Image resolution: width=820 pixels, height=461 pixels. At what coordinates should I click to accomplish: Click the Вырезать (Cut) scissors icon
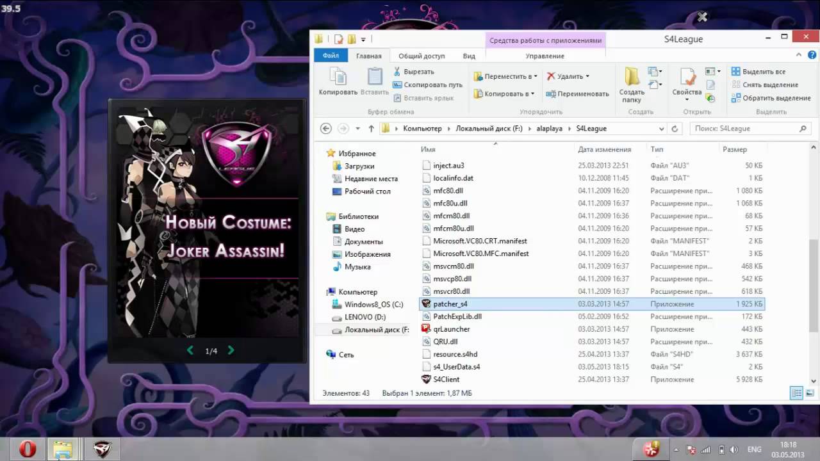tap(397, 72)
